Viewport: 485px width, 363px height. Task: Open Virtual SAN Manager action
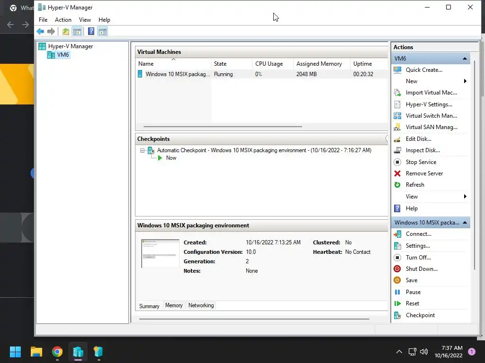[x=431, y=127]
